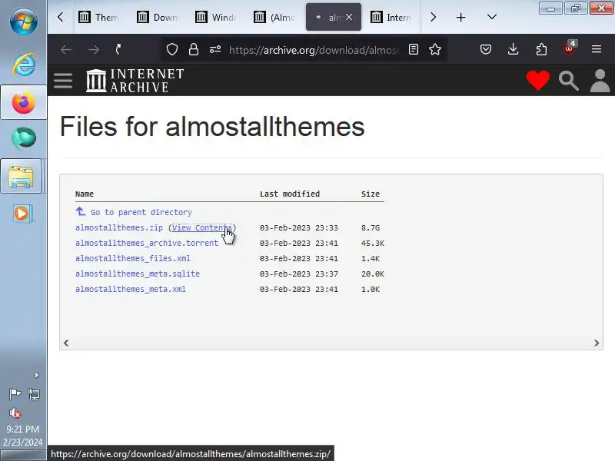Download almostallthemes_meta.sqlite
The width and height of the screenshot is (615, 461).
click(138, 274)
